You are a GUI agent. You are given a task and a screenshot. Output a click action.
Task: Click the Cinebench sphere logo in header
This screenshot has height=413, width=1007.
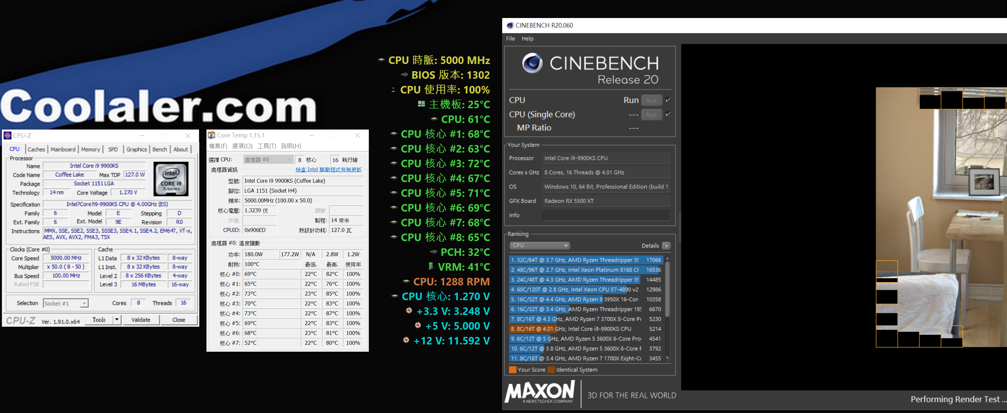(x=532, y=63)
